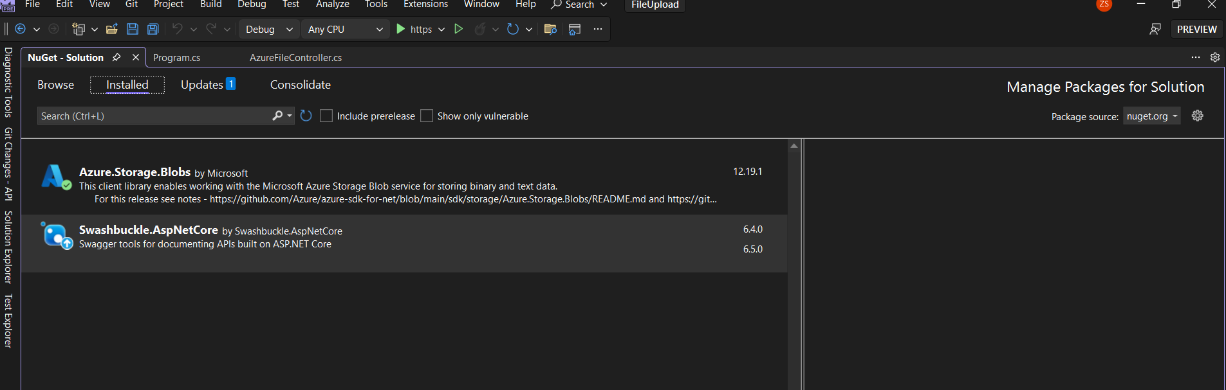Expand the Any CPU platform dropdown
1226x390 pixels.
pos(346,29)
